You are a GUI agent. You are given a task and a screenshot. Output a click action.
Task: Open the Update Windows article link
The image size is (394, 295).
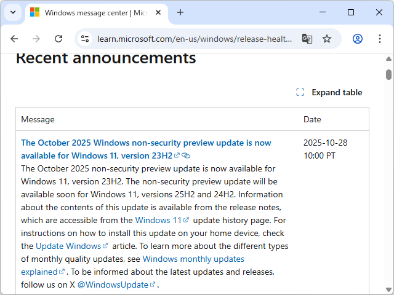(72, 246)
